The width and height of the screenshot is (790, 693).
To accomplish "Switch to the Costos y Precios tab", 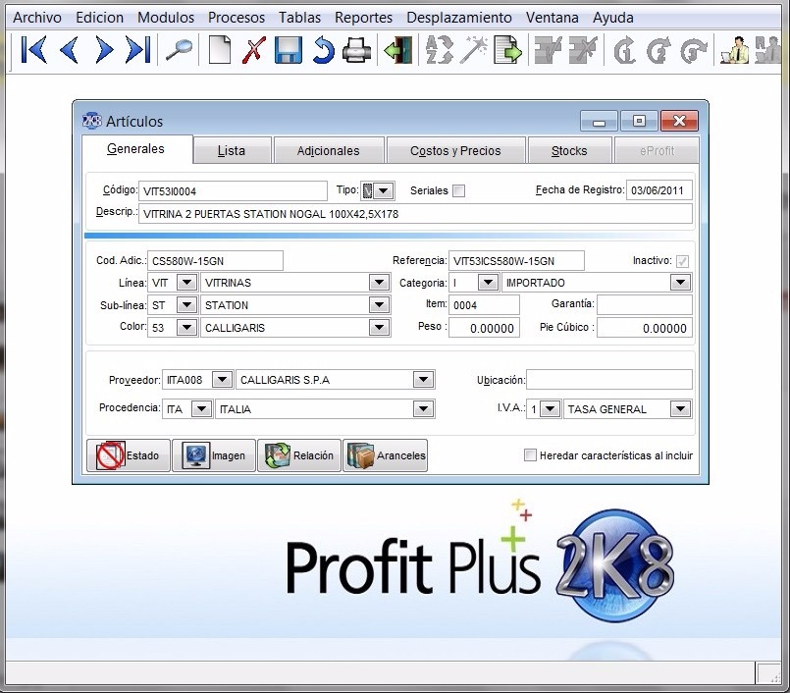I will coord(455,150).
